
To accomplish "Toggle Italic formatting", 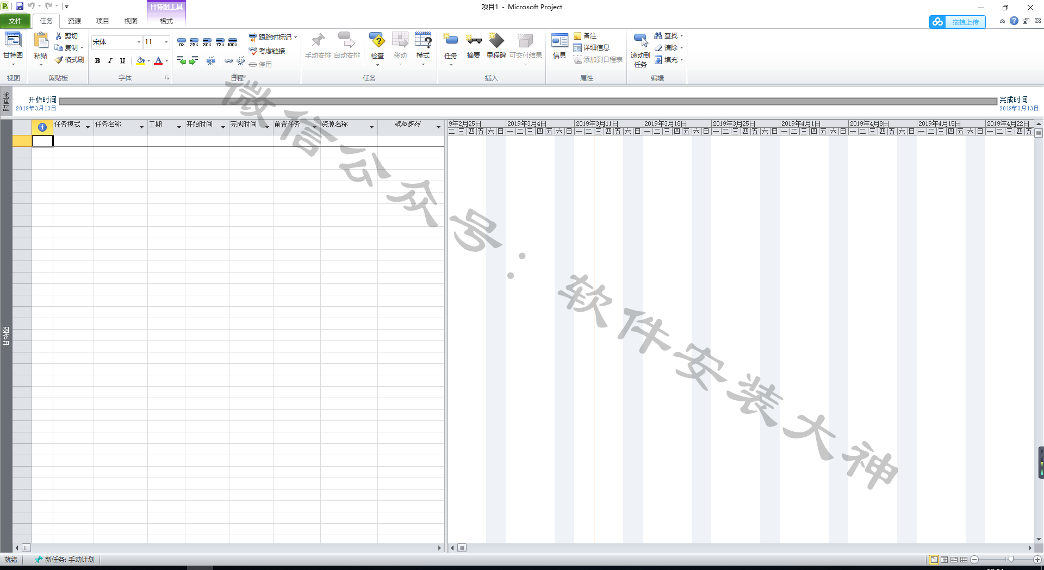I will [110, 61].
